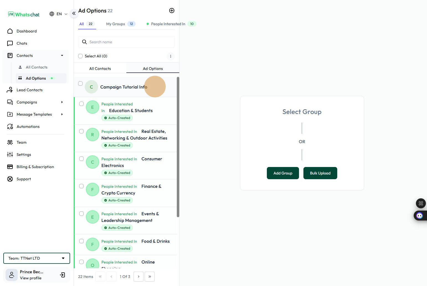Click the Bulk Upload button
427x286 pixels.
coord(320,173)
